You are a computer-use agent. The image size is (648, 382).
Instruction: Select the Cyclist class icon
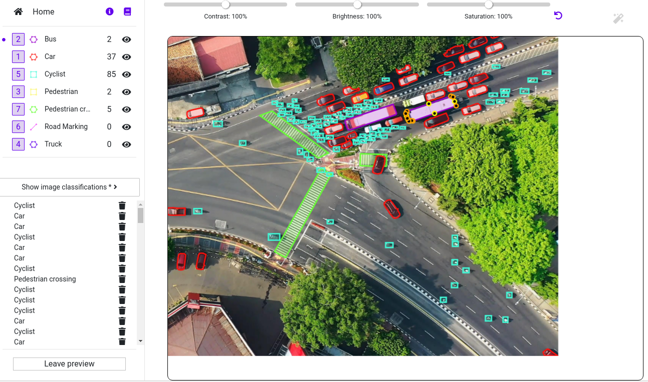pos(33,74)
